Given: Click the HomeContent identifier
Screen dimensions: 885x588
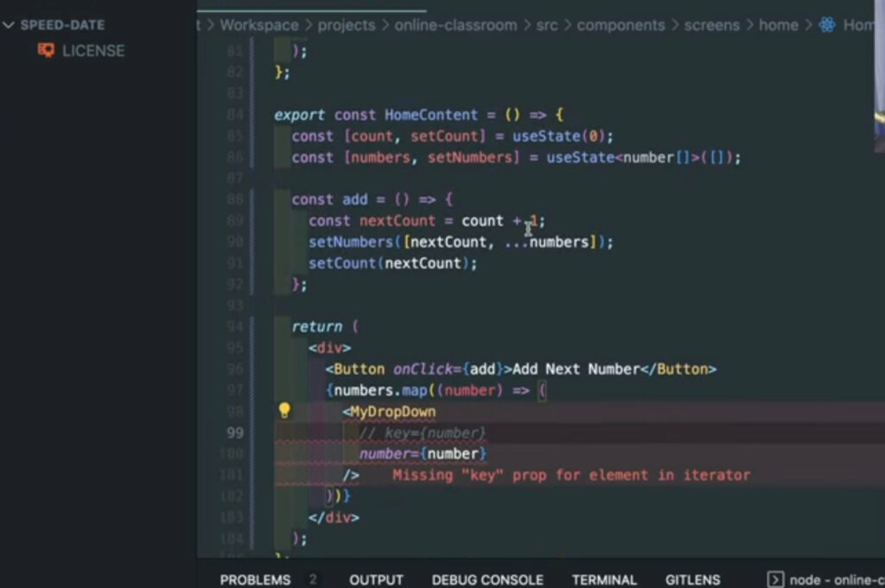Looking at the screenshot, I should (x=431, y=115).
